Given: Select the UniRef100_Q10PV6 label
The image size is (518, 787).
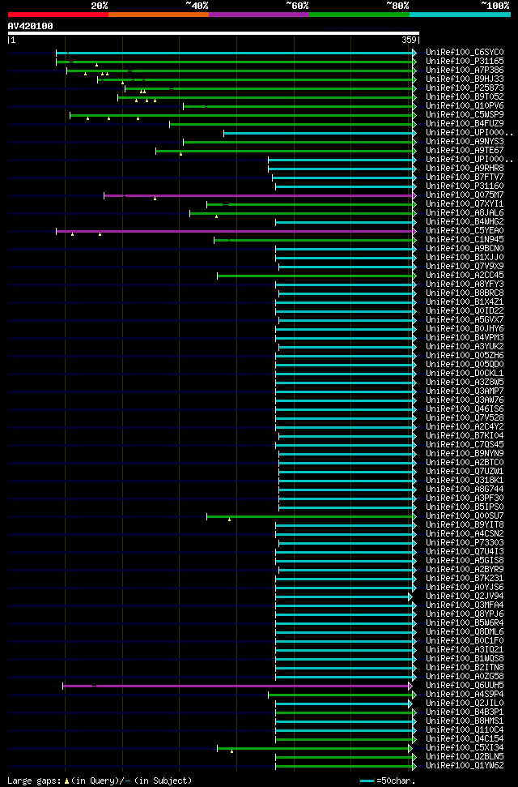Looking at the screenshot, I should click(x=465, y=106).
